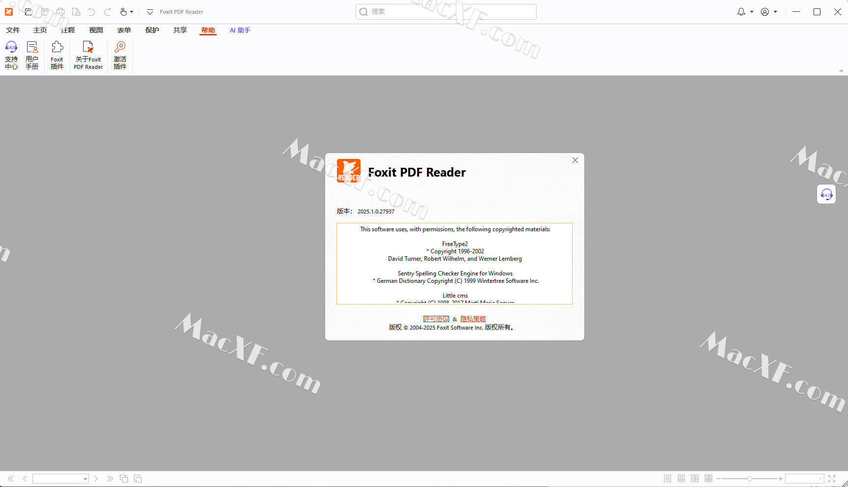
Task: Switch to the 主页 tab
Action: point(40,30)
